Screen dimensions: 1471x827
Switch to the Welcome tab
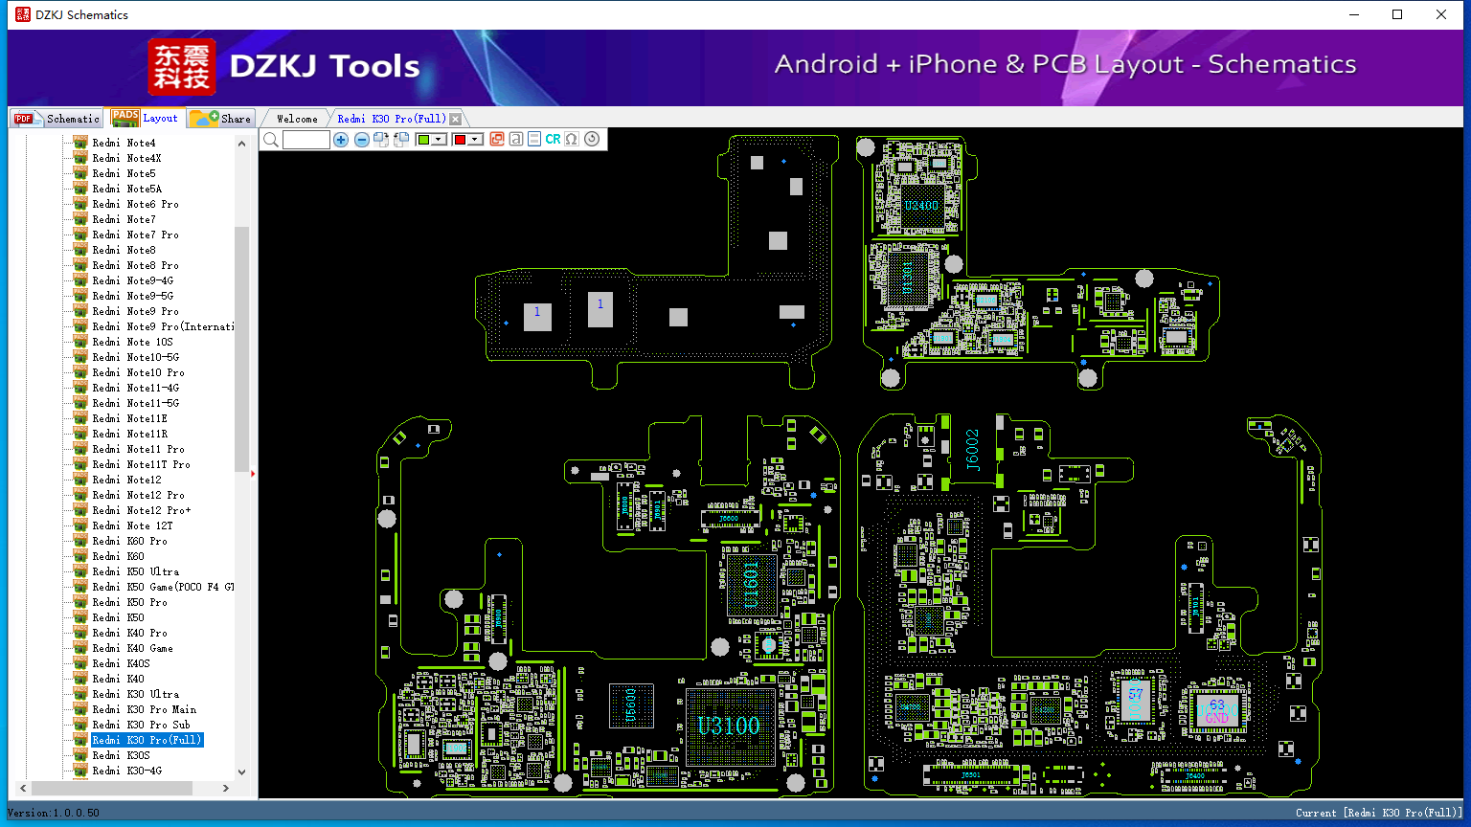coord(297,119)
